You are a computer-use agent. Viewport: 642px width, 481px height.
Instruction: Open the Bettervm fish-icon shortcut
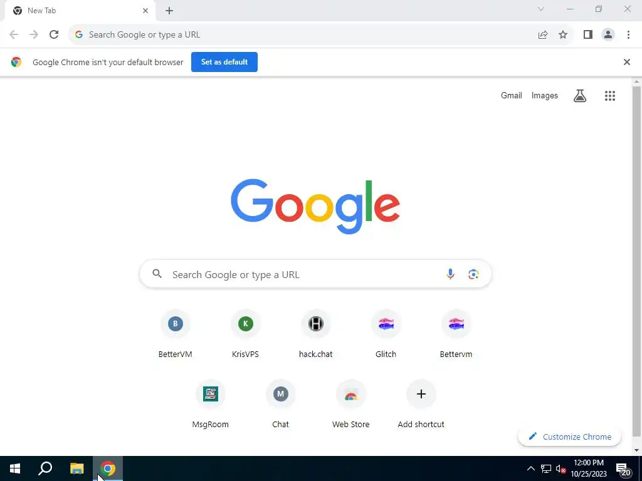pos(456,334)
